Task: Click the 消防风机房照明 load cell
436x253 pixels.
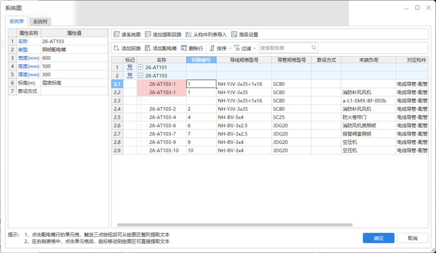Action: tap(368, 126)
